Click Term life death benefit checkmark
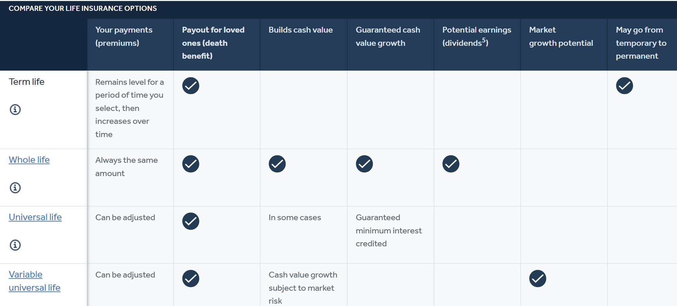Viewport: 677px width, 306px height. [x=191, y=85]
